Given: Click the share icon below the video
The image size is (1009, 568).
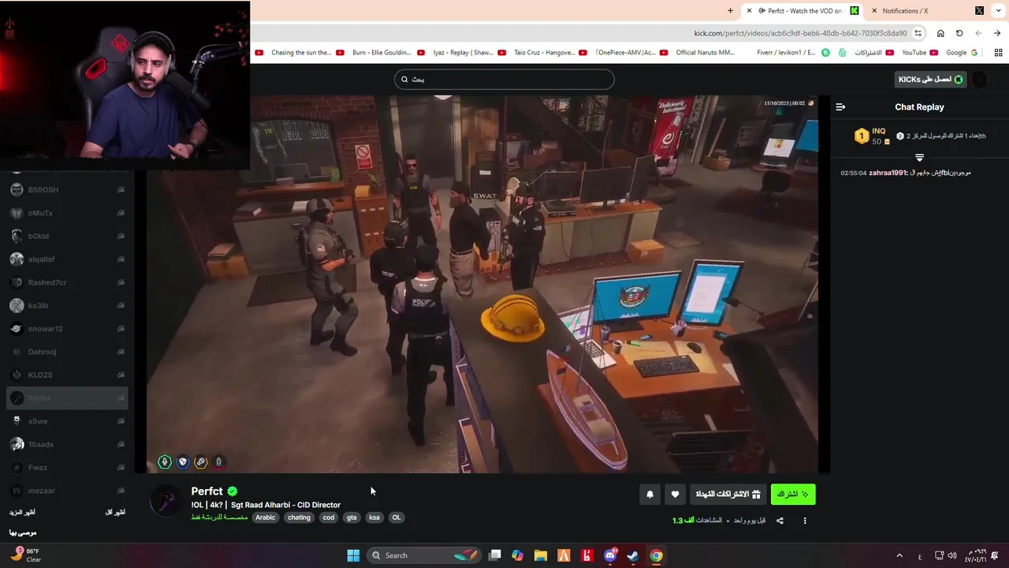Looking at the screenshot, I should pyautogui.click(x=780, y=521).
